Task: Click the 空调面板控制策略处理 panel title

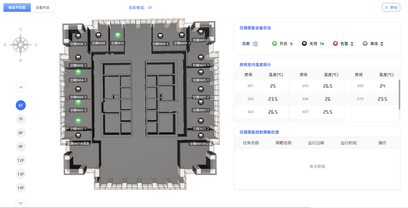Action: (x=259, y=132)
